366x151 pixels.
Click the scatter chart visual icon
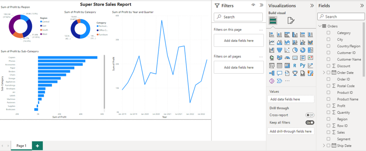point(287,50)
